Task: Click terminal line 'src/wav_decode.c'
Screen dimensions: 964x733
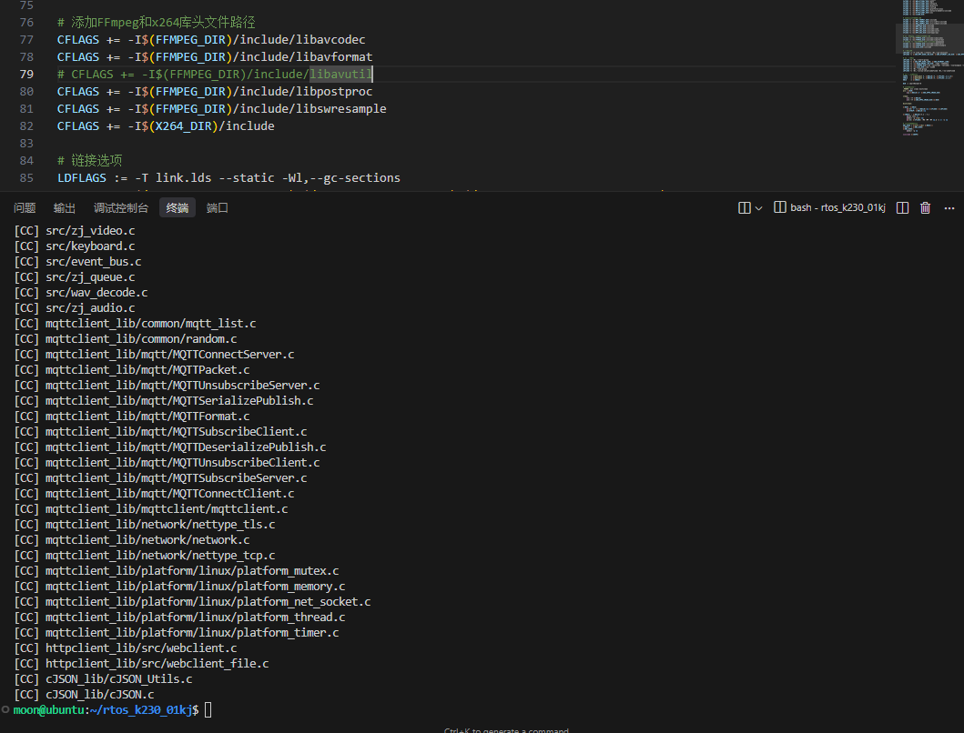Action: tap(80, 293)
